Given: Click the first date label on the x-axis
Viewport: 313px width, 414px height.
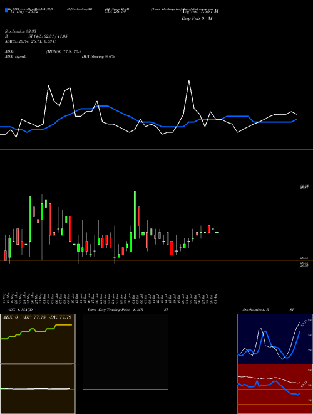Looking at the screenshot, I should coord(5,297).
